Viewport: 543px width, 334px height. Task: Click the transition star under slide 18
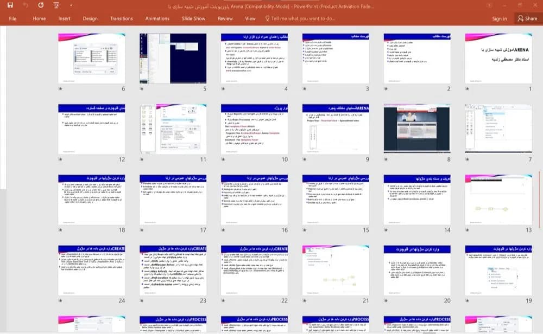[x=60, y=230]
